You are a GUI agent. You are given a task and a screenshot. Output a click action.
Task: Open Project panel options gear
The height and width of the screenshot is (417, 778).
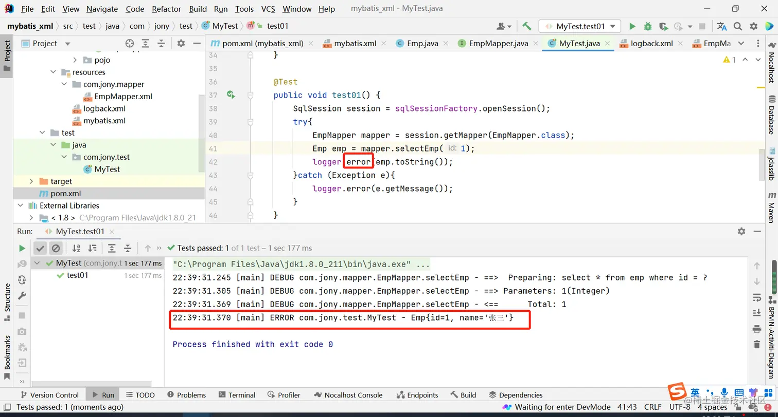click(181, 44)
